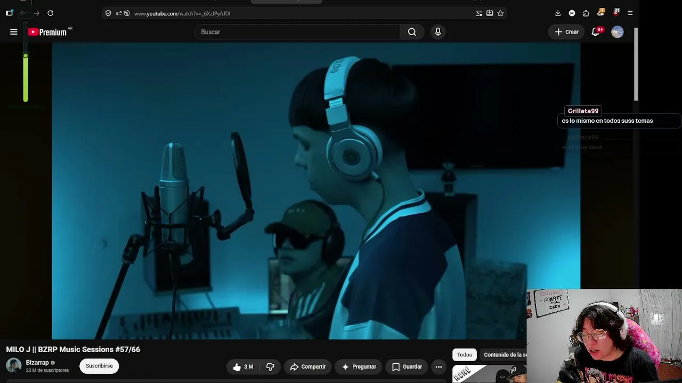682x383 pixels.
Task: Open the browser extensions puzzle icon
Action: [586, 13]
